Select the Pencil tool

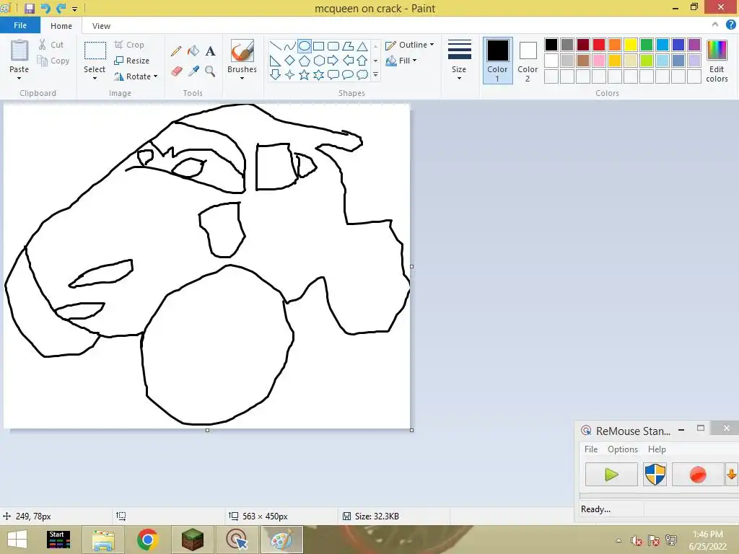click(176, 51)
